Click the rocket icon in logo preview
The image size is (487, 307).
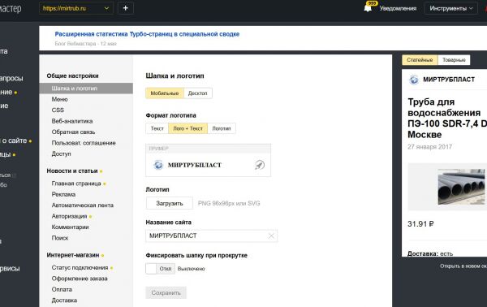(x=260, y=165)
